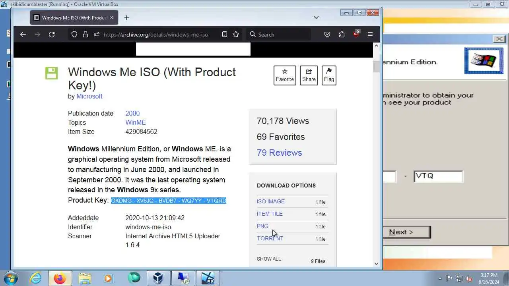Click the DOWNLOAD OPTIONS heading
The height and width of the screenshot is (286, 509).
click(x=286, y=186)
